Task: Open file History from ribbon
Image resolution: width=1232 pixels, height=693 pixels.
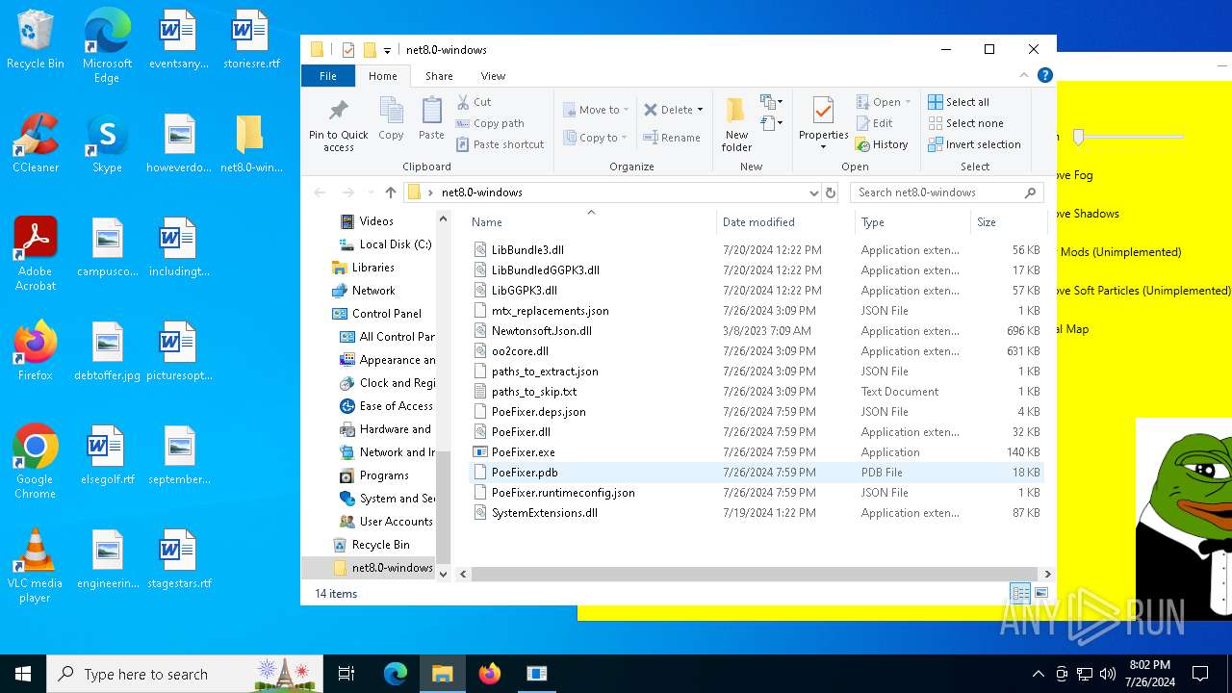Action: click(x=881, y=144)
